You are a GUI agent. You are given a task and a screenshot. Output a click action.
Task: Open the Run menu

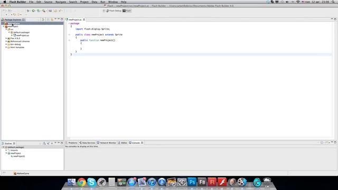click(103, 2)
